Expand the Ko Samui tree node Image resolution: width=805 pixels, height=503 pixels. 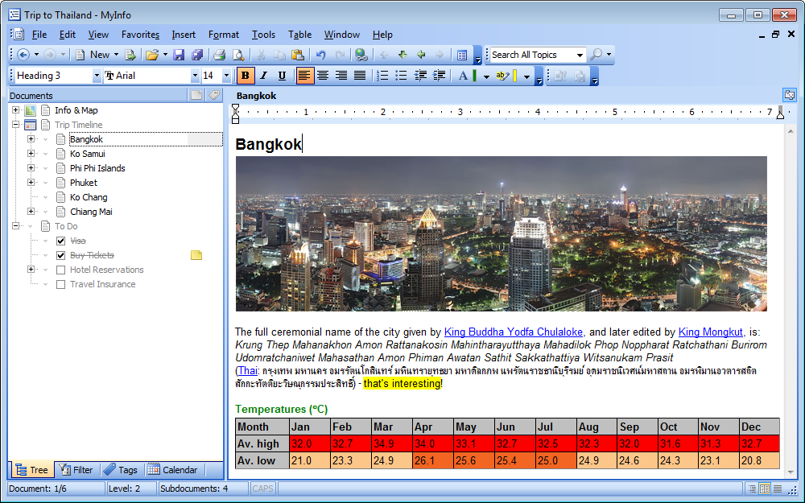pos(31,154)
